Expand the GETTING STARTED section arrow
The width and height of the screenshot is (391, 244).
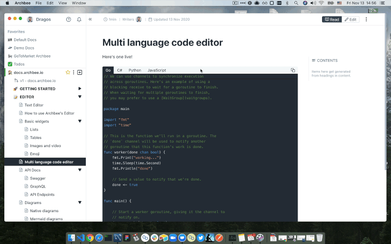80,88
